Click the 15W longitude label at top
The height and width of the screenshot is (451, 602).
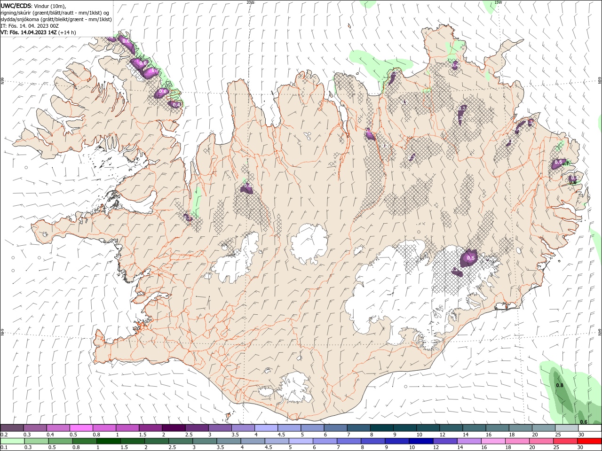(498, 2)
